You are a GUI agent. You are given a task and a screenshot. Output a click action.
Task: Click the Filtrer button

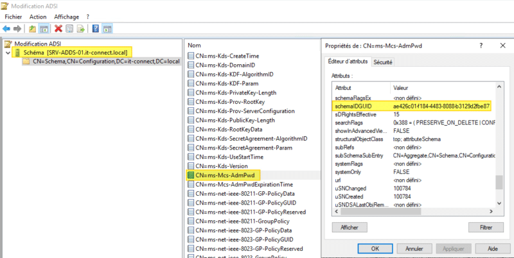pos(486,227)
